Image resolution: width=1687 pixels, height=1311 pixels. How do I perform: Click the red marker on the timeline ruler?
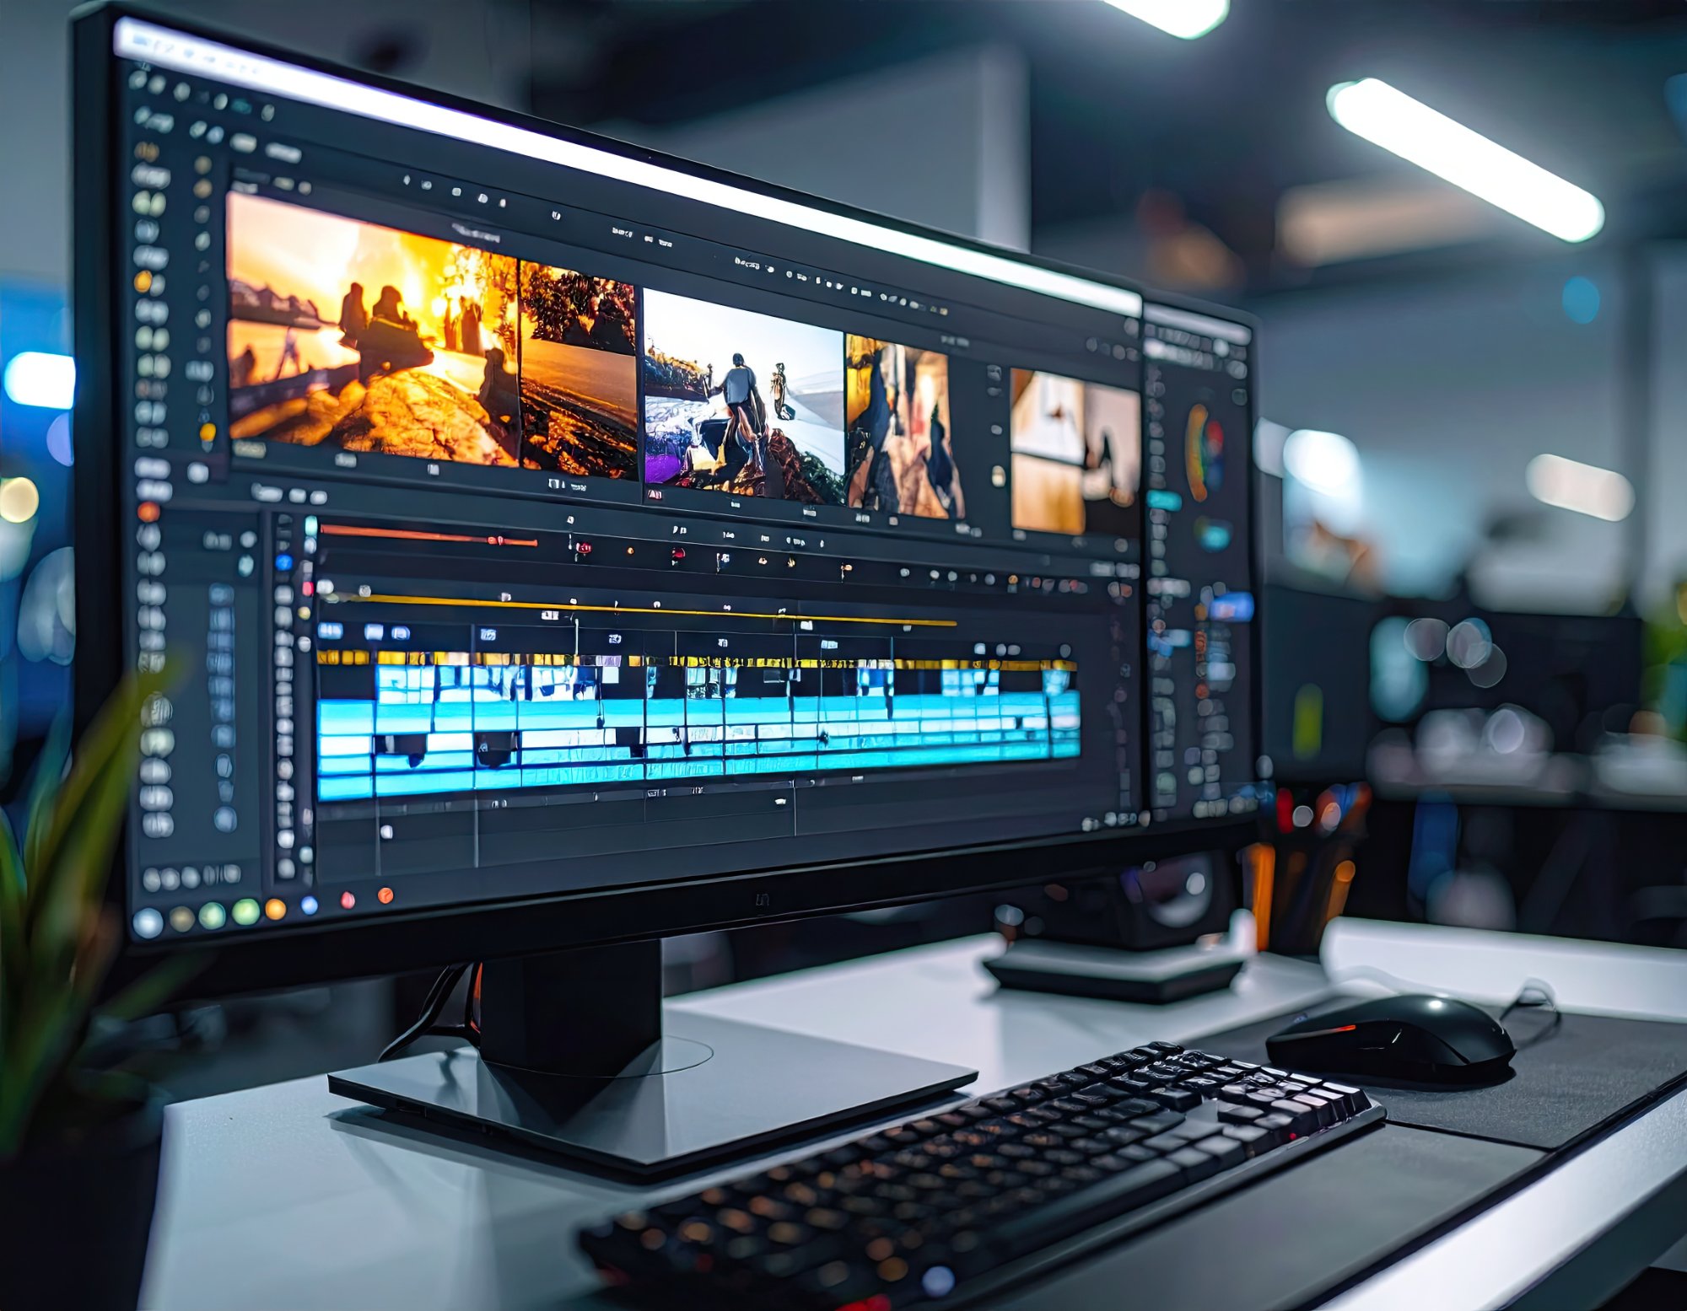click(677, 554)
